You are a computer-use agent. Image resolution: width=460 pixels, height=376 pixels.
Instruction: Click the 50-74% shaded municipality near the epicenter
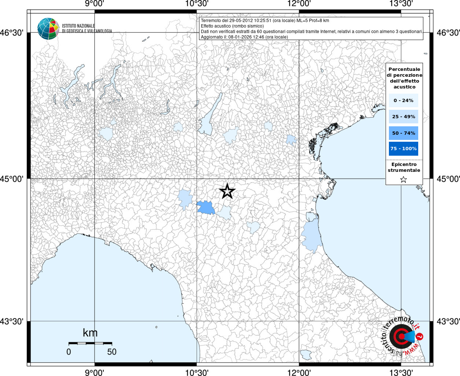(206, 207)
